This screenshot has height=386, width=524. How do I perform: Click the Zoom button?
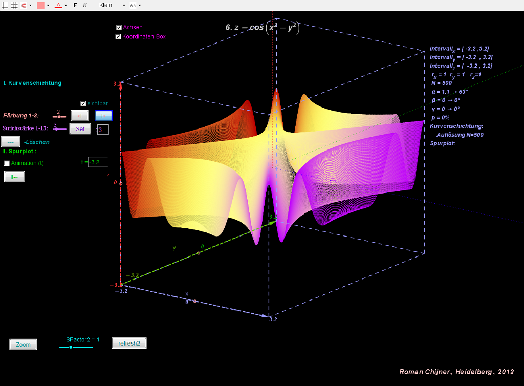pyautogui.click(x=23, y=344)
